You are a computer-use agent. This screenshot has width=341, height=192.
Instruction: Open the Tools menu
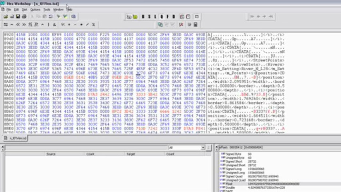47,10
